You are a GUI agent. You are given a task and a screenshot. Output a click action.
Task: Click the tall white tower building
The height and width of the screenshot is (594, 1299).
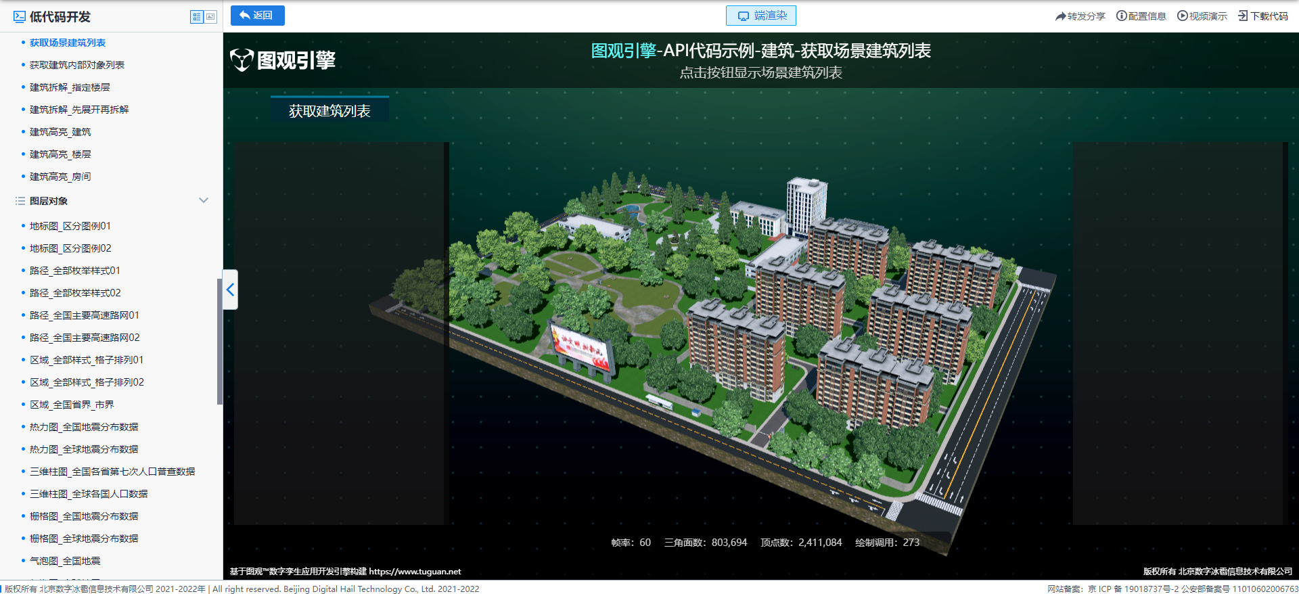coord(805,204)
